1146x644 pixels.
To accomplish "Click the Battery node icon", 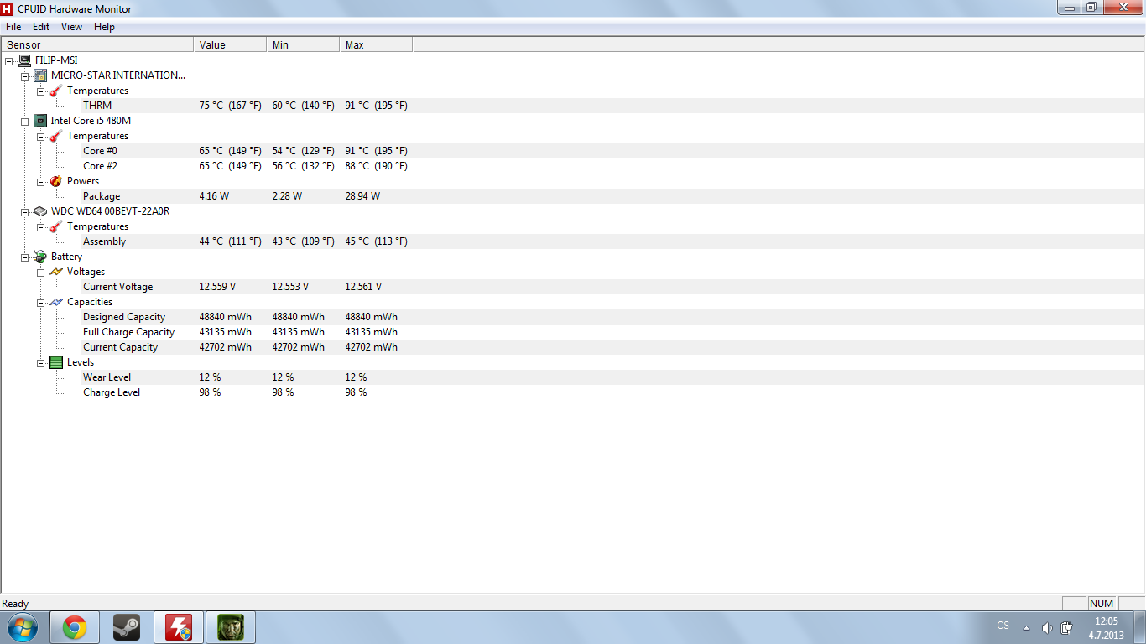I will 40,257.
